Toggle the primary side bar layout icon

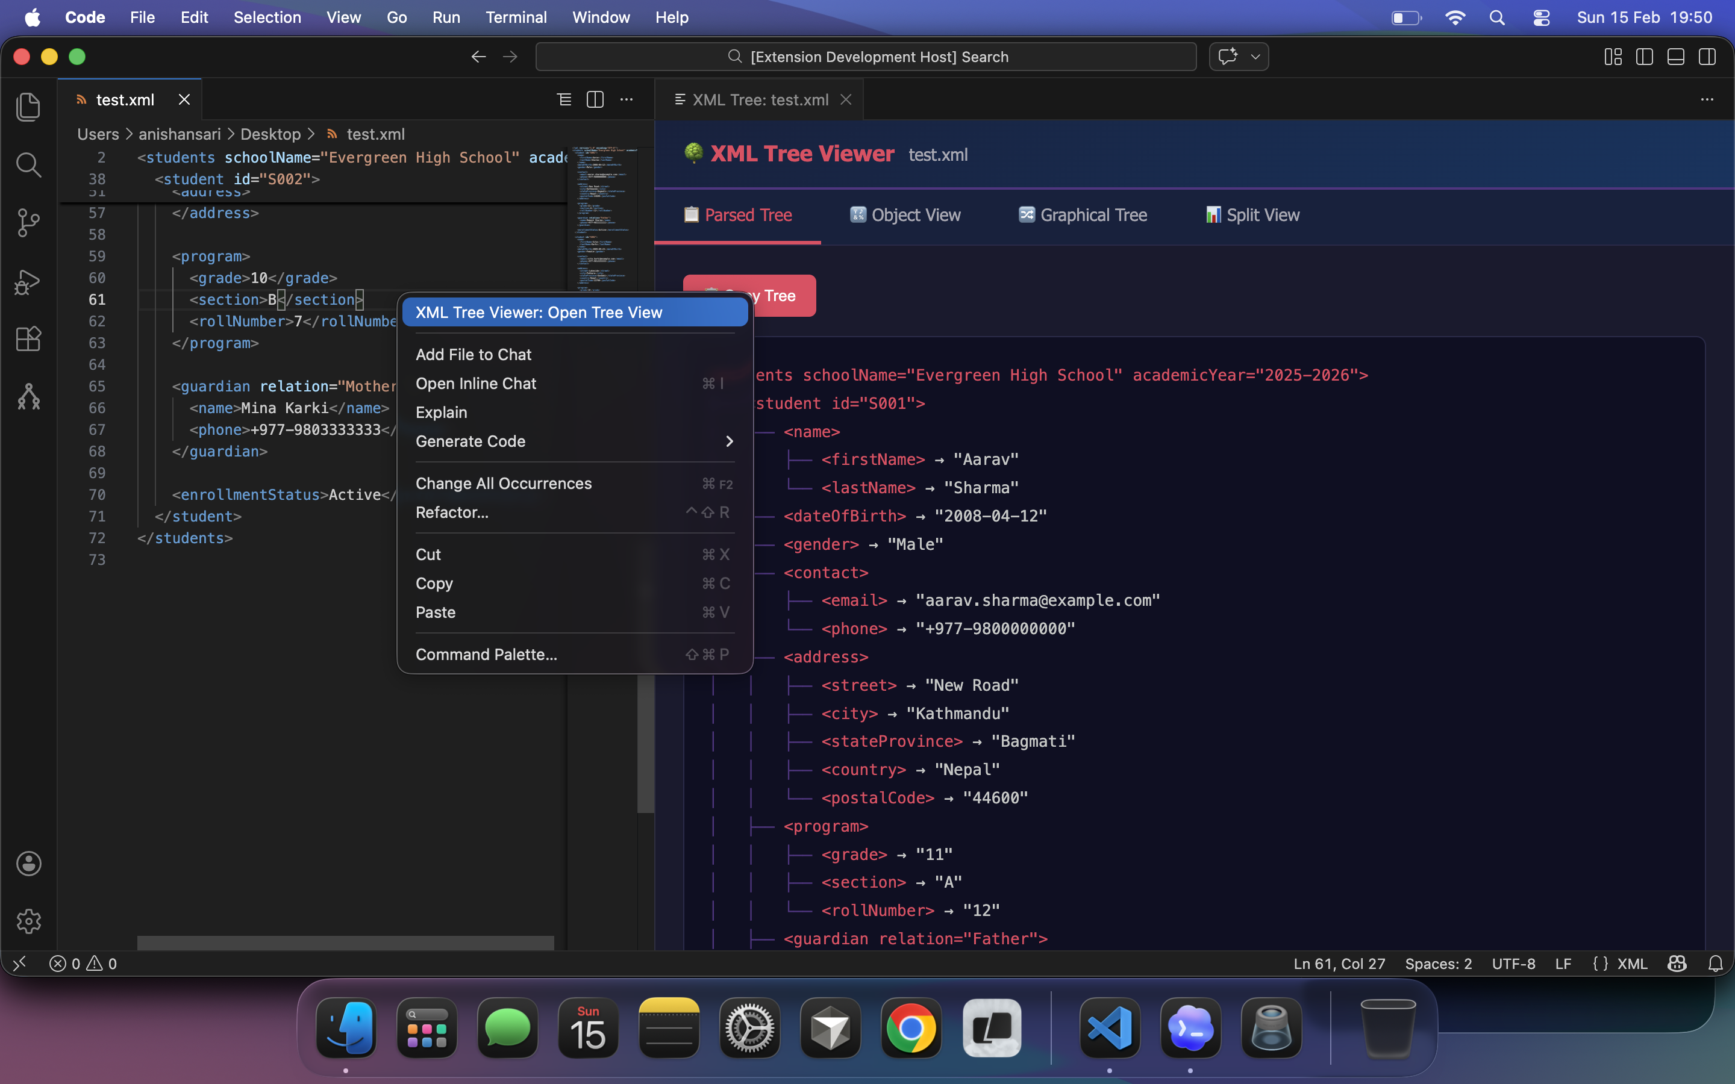coord(1644,57)
